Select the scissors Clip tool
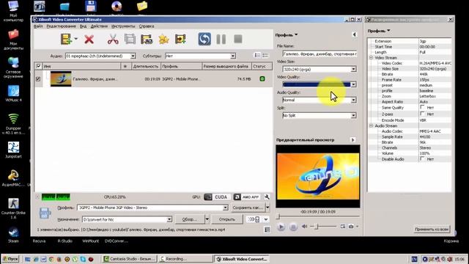The width and height of the screenshot is (469, 264). [x=113, y=39]
